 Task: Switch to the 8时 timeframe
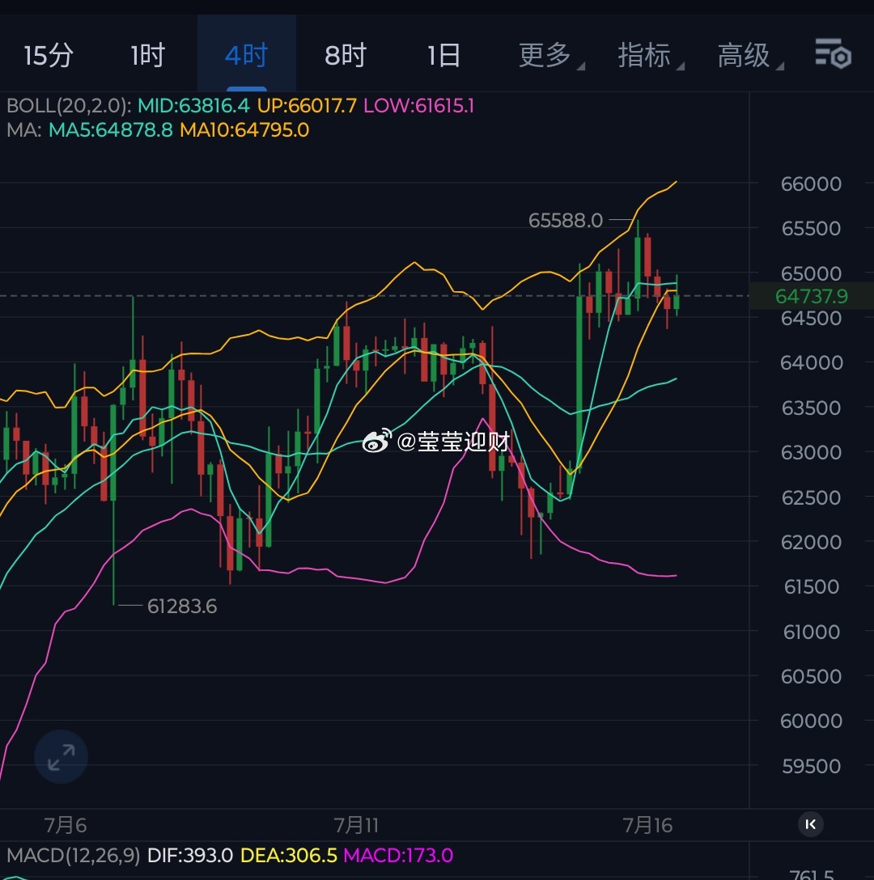click(346, 55)
